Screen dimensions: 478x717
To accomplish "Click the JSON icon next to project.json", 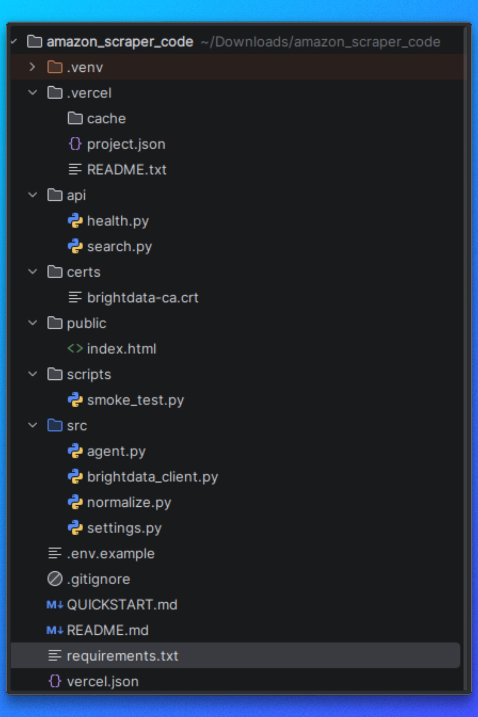I will (75, 144).
